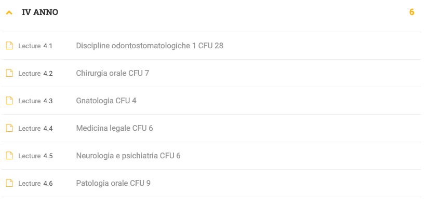
Task: Click document icon for Lecture 4.4
Action: (9, 128)
